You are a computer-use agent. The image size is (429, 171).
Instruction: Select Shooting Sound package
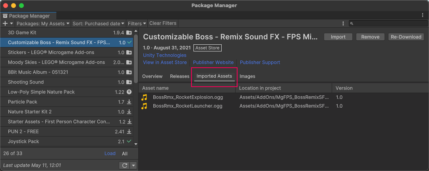67,82
